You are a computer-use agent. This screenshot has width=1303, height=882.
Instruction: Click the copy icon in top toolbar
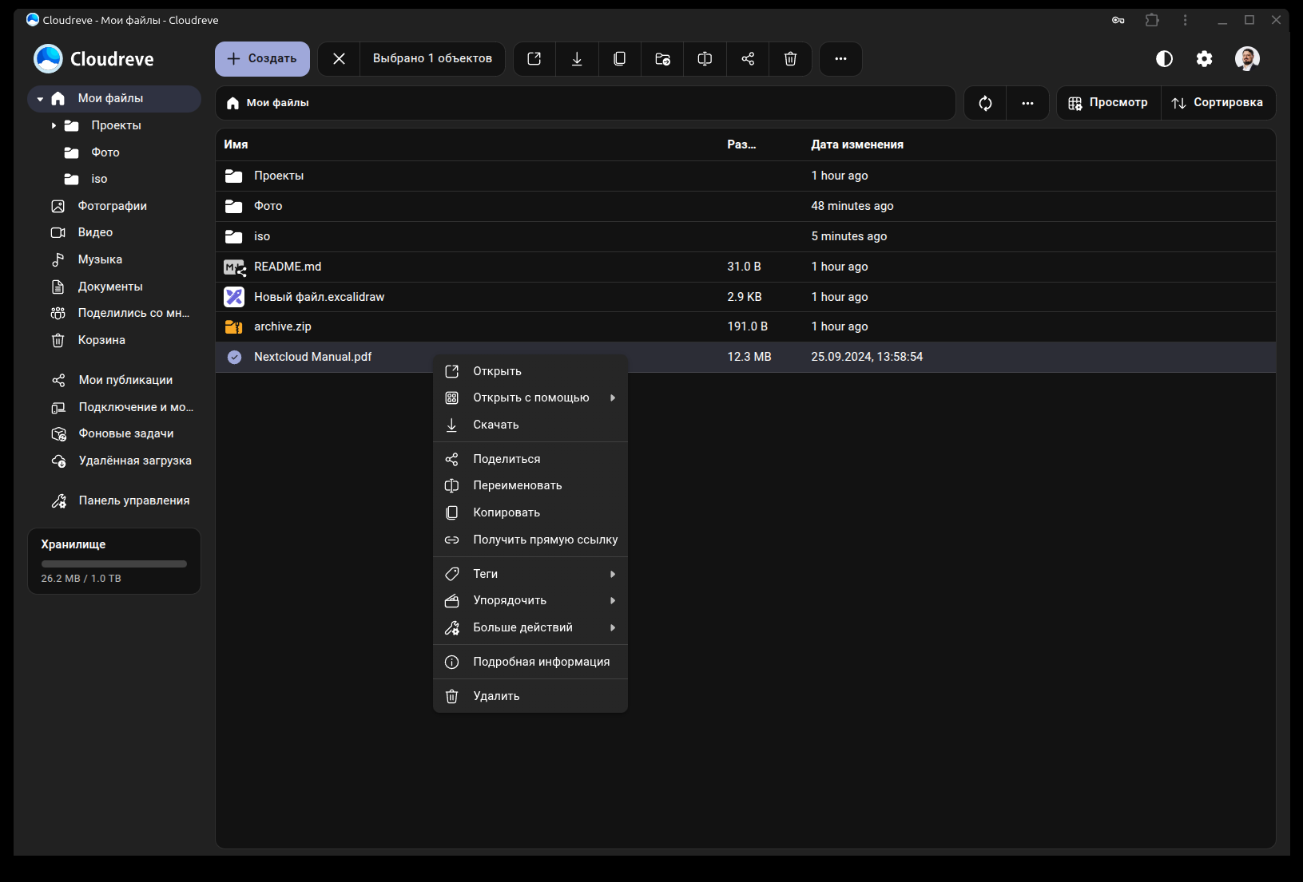(619, 59)
